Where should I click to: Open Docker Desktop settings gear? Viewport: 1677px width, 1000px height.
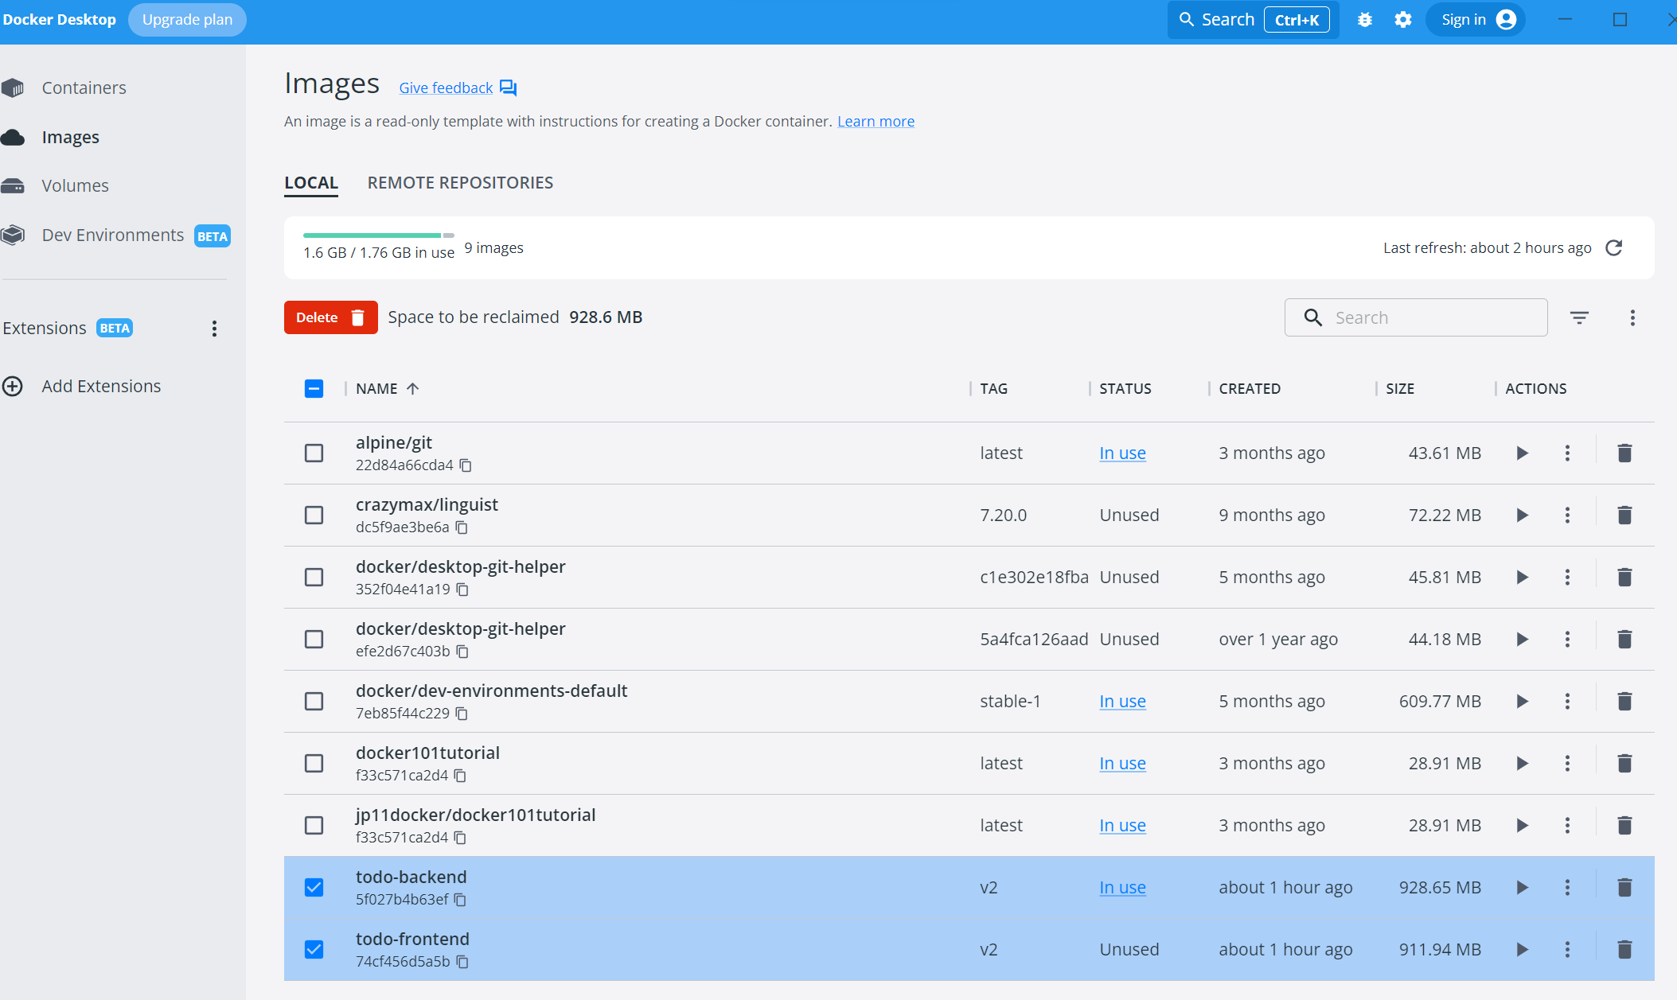click(x=1403, y=19)
